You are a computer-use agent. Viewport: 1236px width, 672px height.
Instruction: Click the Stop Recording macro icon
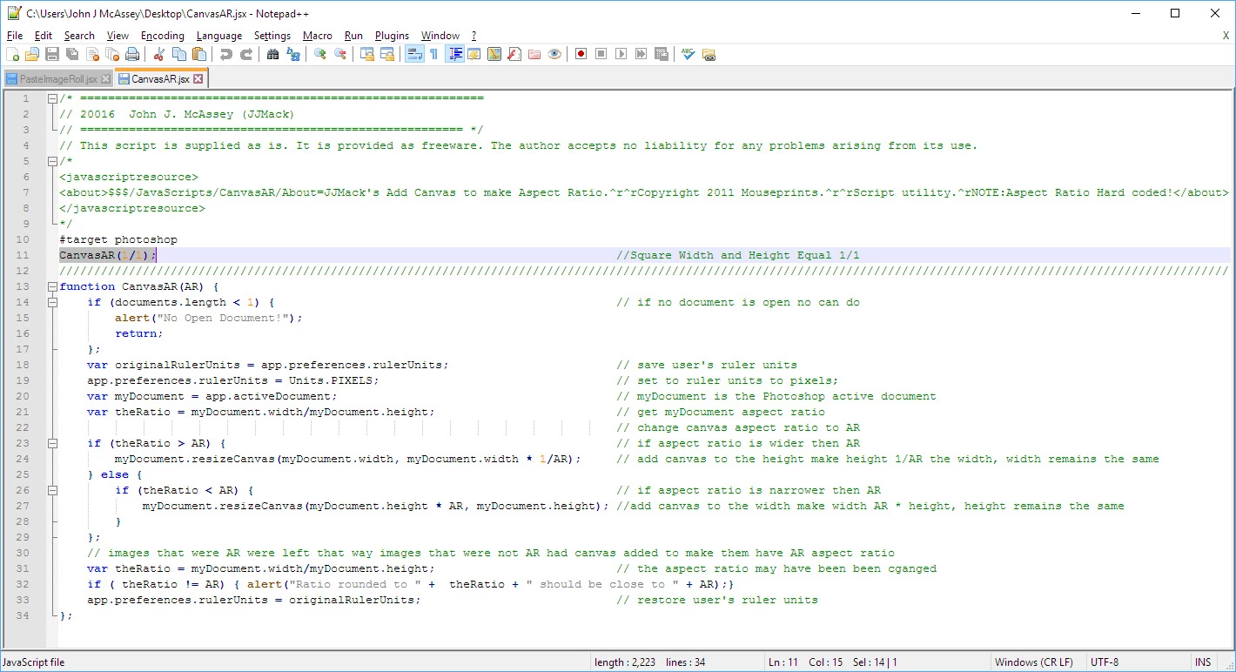pyautogui.click(x=601, y=54)
